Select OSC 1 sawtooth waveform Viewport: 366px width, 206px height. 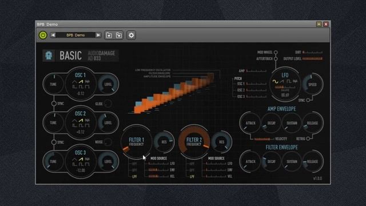(81, 82)
